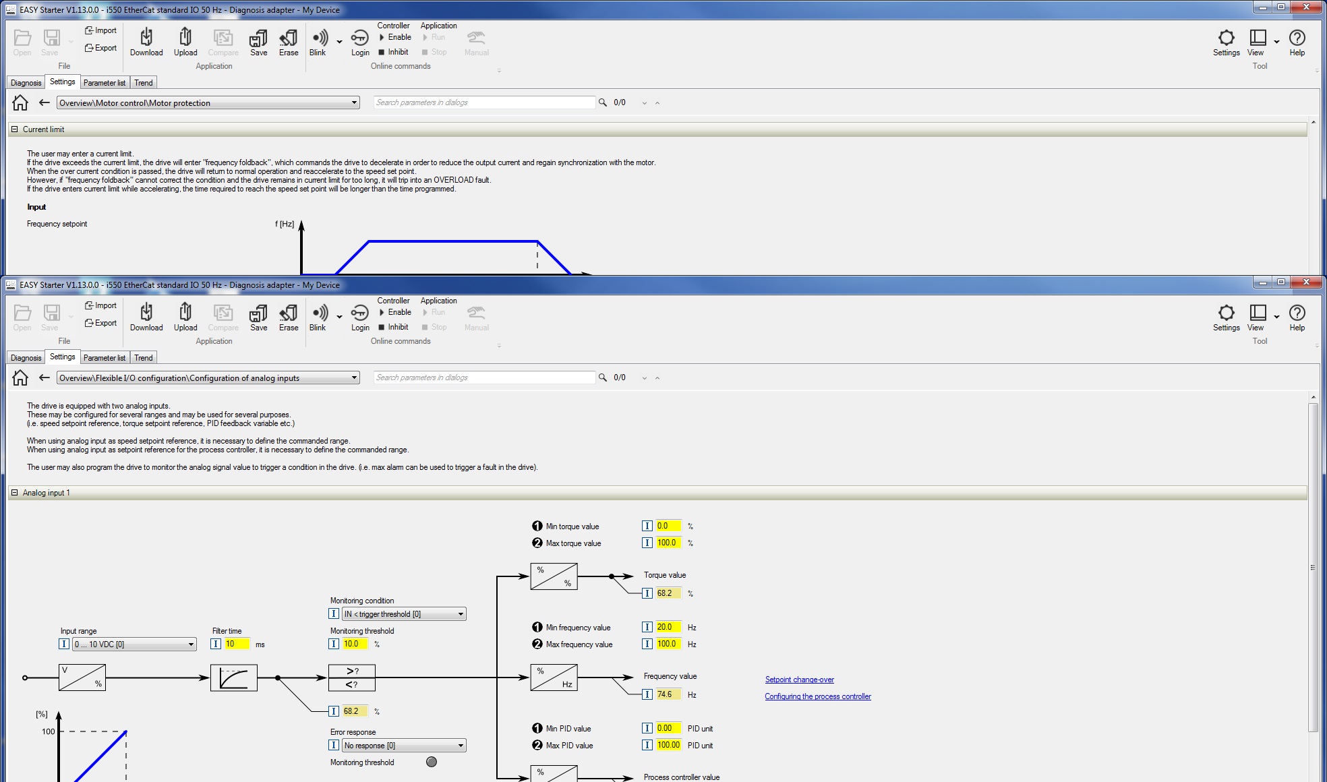
Task: Click Blink icon in analog inputs window
Action: 319,313
